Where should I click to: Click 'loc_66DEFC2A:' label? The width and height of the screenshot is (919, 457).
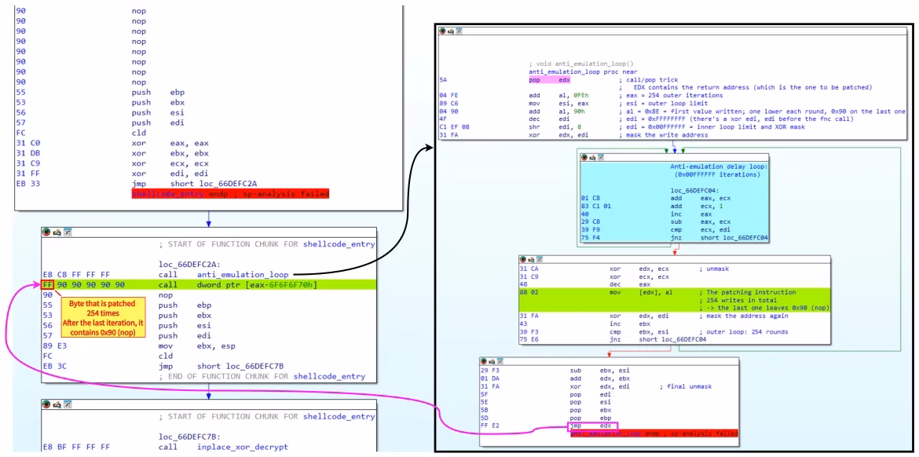188,265
